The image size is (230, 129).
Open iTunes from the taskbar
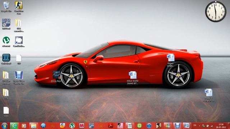coord(149,126)
